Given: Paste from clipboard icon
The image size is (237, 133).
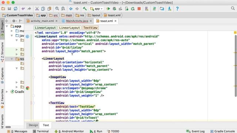Looking at the screenshot, I should pos(49,9).
